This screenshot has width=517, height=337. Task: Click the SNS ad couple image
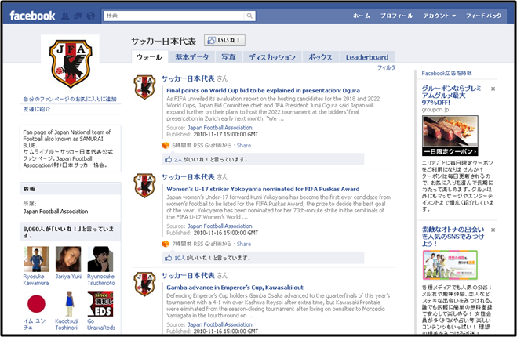pos(450,265)
